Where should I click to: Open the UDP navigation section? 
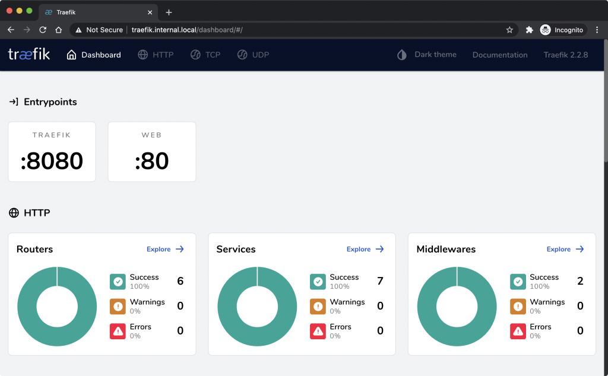pyautogui.click(x=253, y=55)
